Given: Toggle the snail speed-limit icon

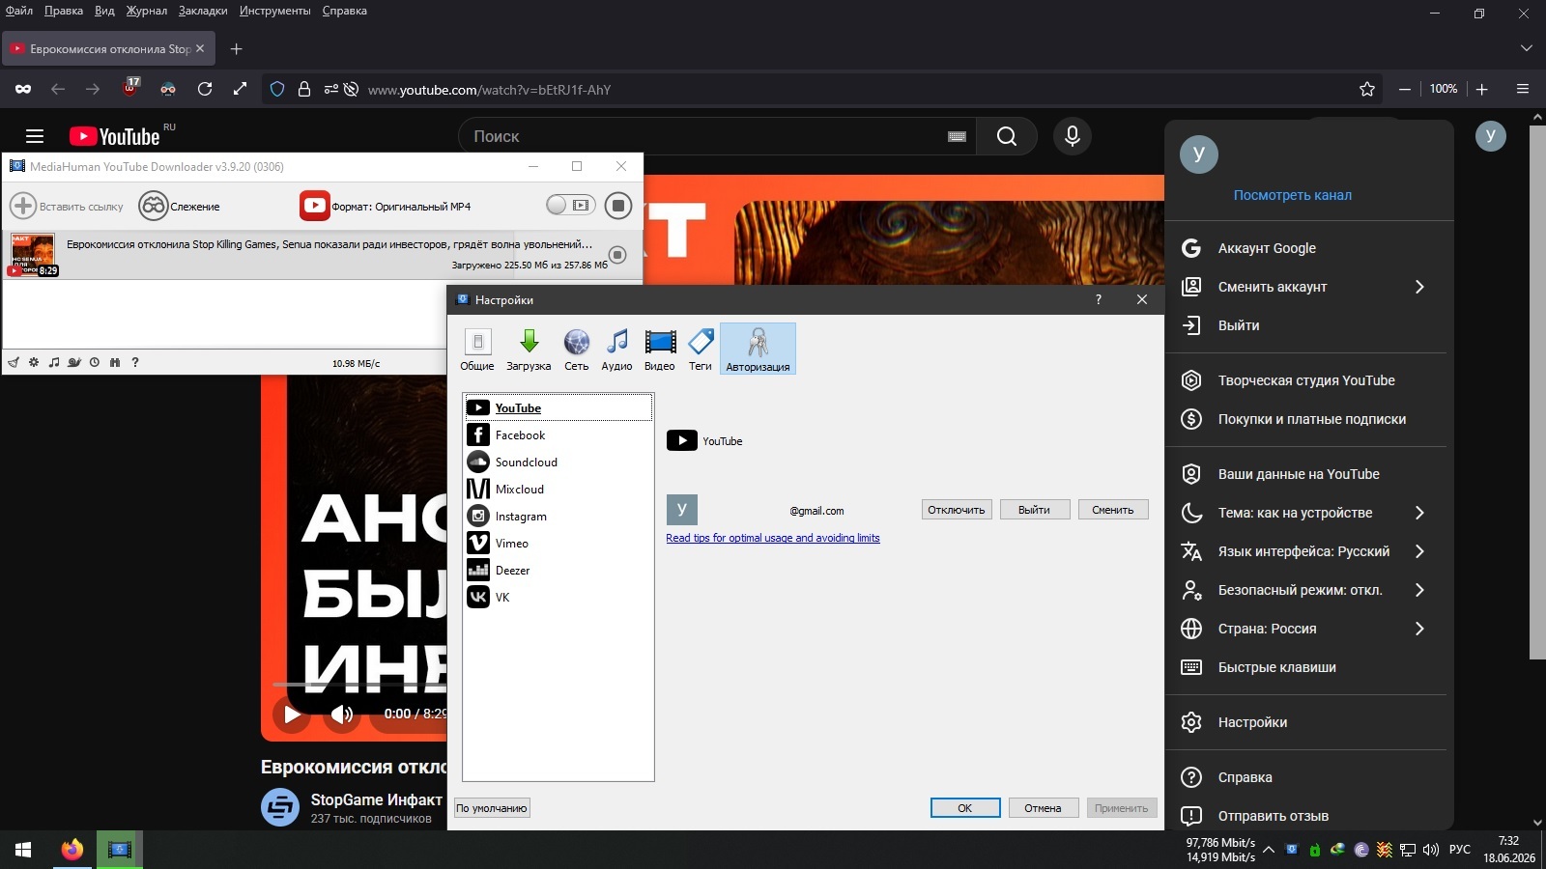Looking at the screenshot, I should (x=74, y=363).
